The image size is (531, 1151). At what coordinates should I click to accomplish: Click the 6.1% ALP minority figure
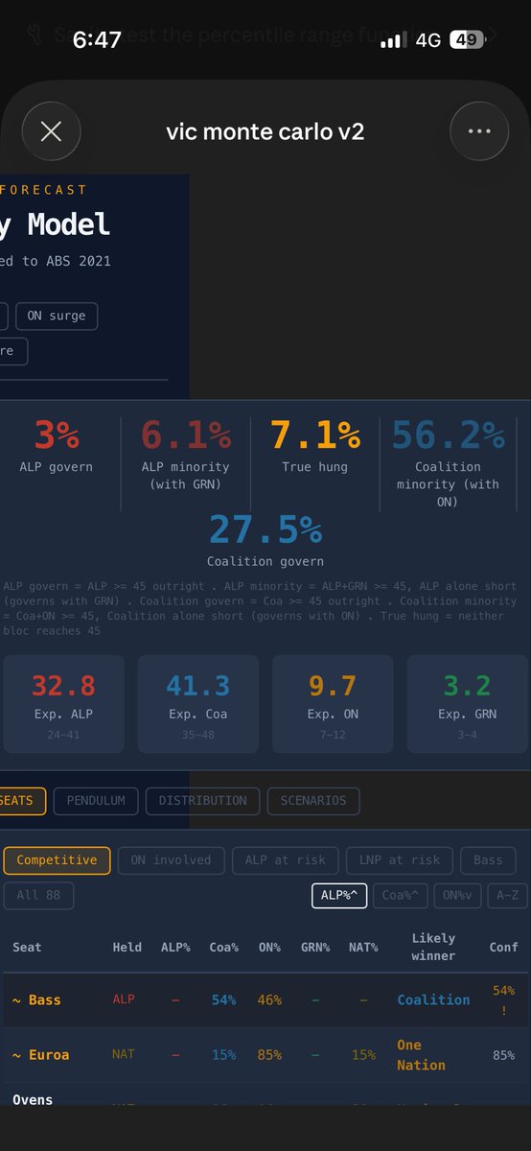[187, 435]
